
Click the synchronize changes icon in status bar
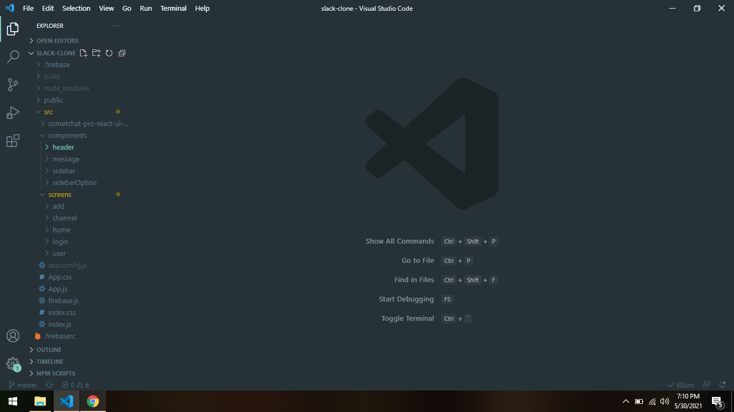(x=49, y=385)
